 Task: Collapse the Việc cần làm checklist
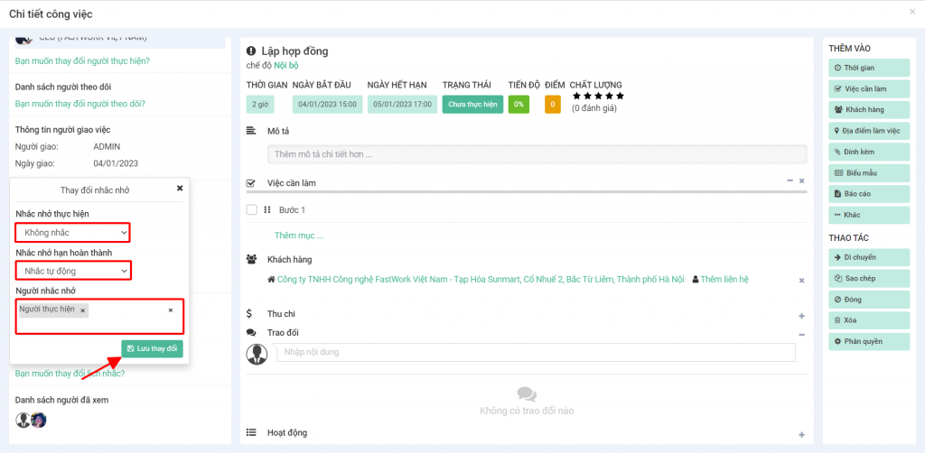[x=790, y=181]
